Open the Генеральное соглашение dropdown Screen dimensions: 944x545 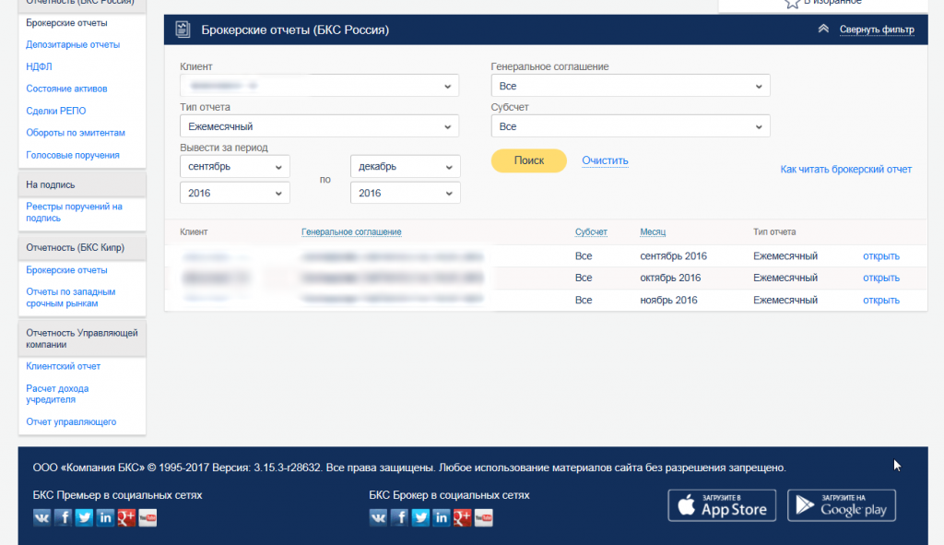tap(631, 86)
